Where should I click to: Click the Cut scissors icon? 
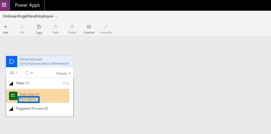[x=22, y=27]
